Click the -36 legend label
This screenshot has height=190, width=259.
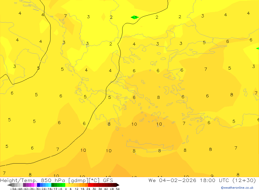click(x=31, y=189)
